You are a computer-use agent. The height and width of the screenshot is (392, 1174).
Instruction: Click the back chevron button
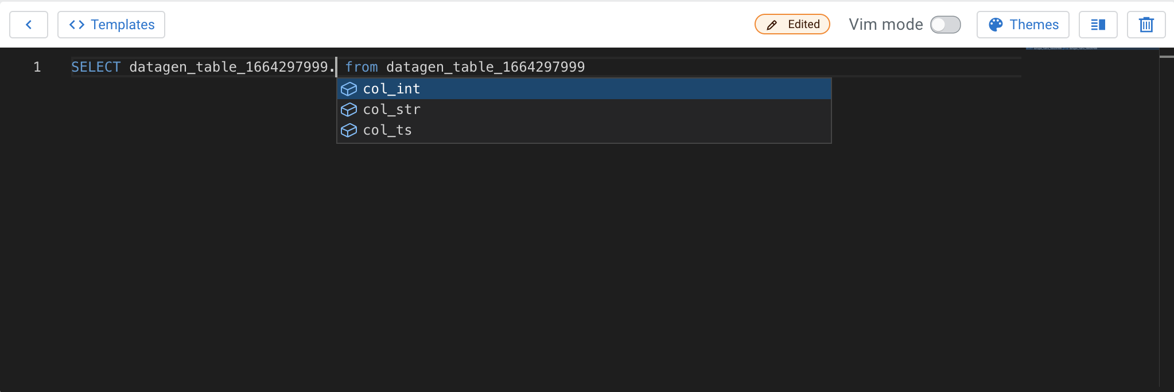(29, 25)
